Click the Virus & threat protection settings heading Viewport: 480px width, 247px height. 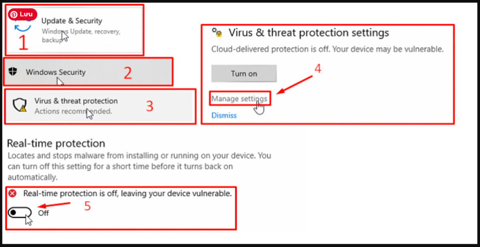point(308,33)
